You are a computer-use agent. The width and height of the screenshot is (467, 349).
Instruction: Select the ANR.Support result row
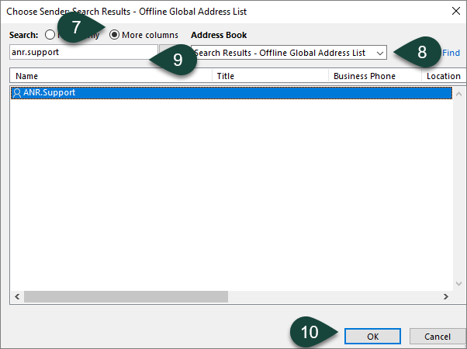233,92
